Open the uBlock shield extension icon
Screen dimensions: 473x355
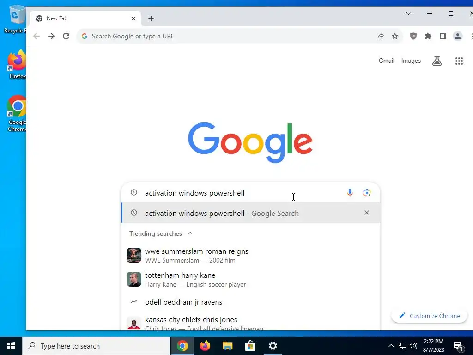point(413,36)
